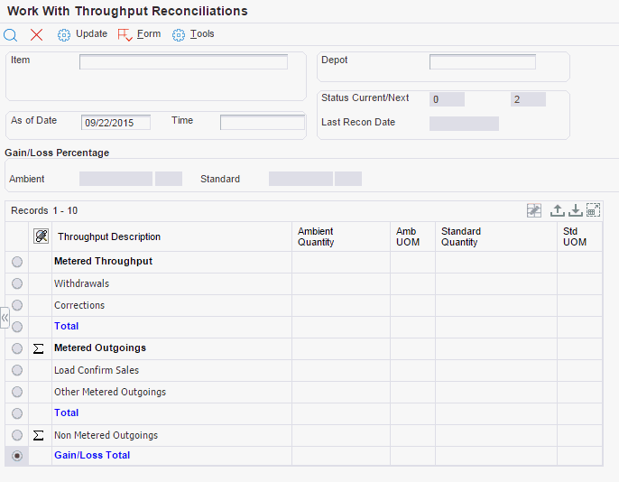Click the As of Date field
Screen dimensions: 619x482
click(115, 123)
